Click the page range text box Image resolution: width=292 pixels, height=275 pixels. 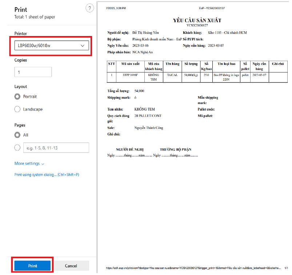(56, 148)
